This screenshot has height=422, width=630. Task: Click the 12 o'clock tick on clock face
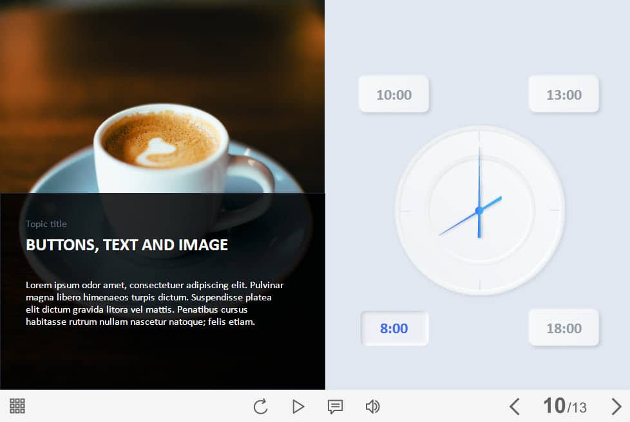click(479, 137)
